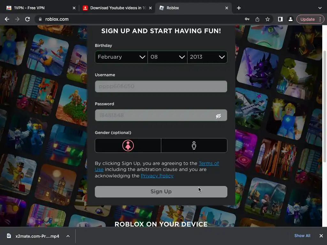Open the Chrome profile avatar

(x=290, y=19)
